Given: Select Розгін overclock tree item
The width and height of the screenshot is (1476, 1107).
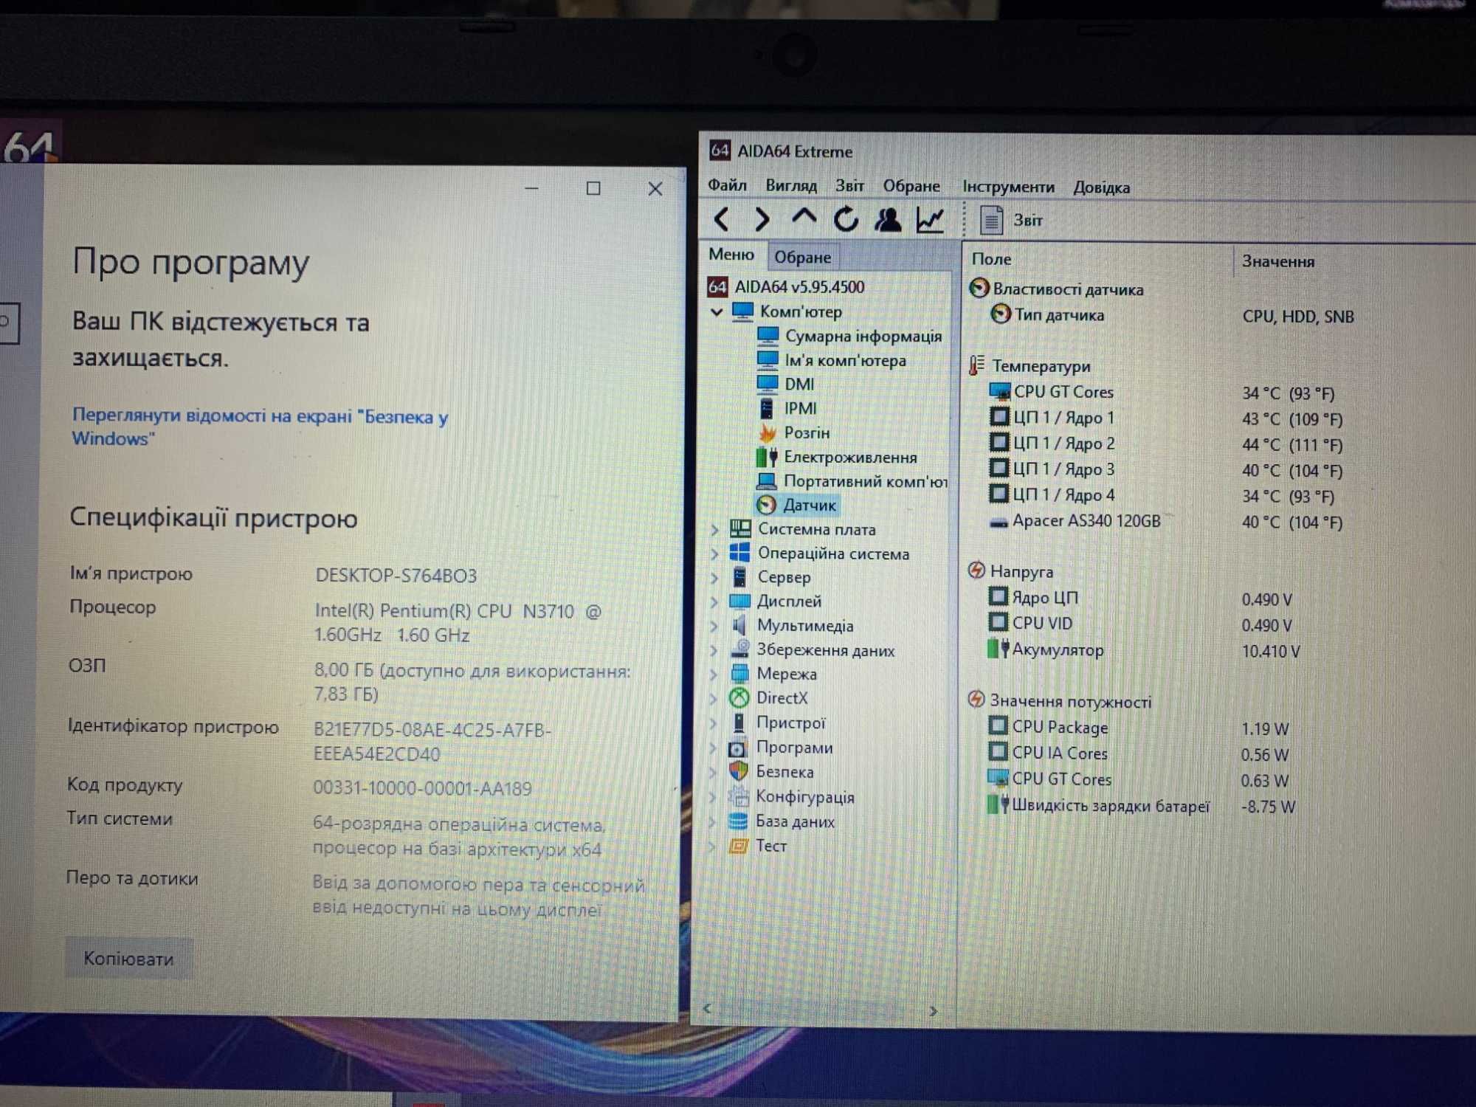Looking at the screenshot, I should pos(793,432).
